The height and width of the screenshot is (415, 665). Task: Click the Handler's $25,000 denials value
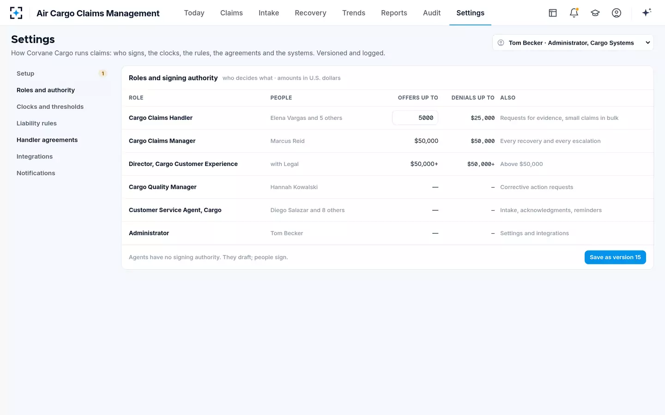483,118
